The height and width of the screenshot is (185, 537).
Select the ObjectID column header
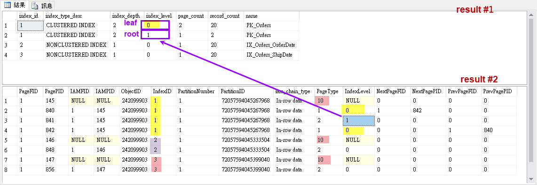[x=135, y=91]
